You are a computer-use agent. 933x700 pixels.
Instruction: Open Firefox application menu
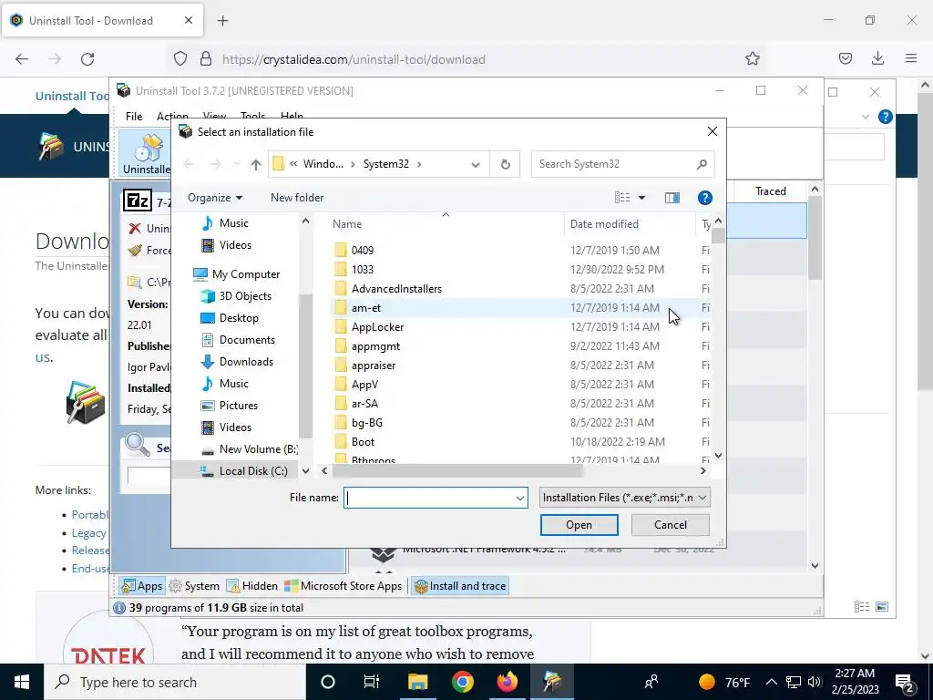pos(911,58)
